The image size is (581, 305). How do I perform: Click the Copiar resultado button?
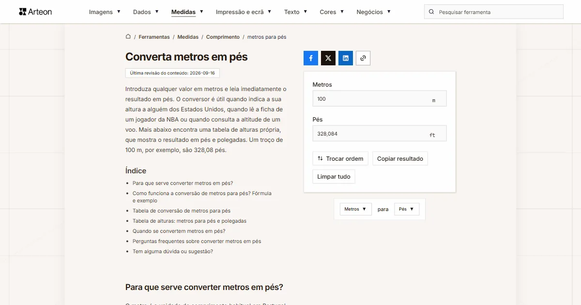click(400, 159)
